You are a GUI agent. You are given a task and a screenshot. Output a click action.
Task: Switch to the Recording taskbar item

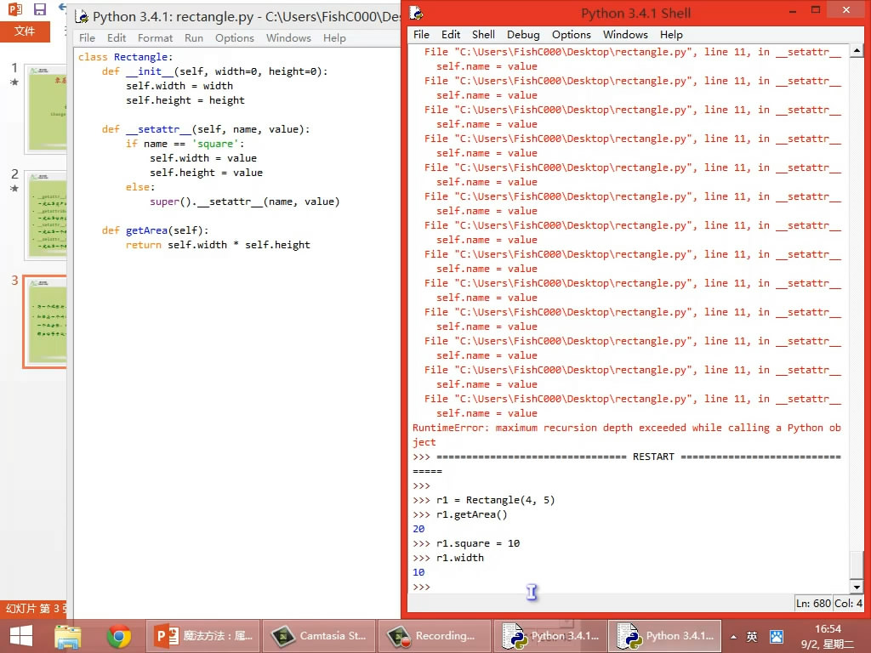[435, 636]
